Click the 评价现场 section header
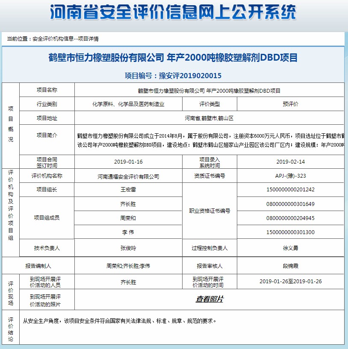348x349 pixels. click(x=11, y=293)
